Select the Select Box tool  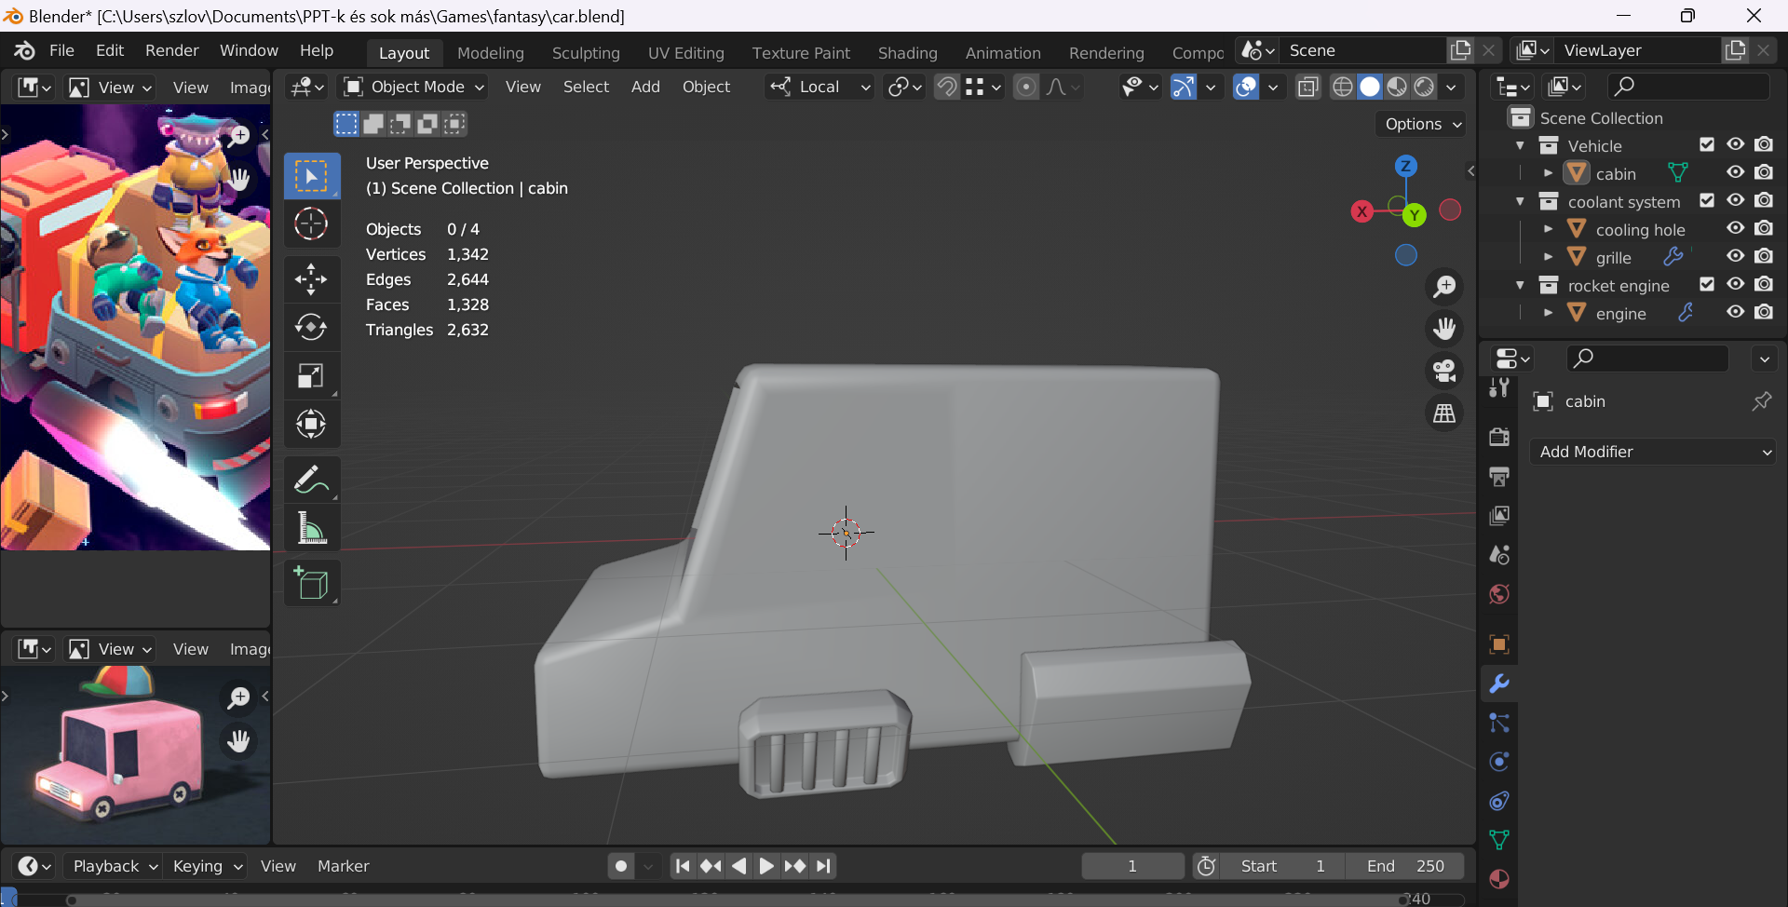(x=311, y=176)
